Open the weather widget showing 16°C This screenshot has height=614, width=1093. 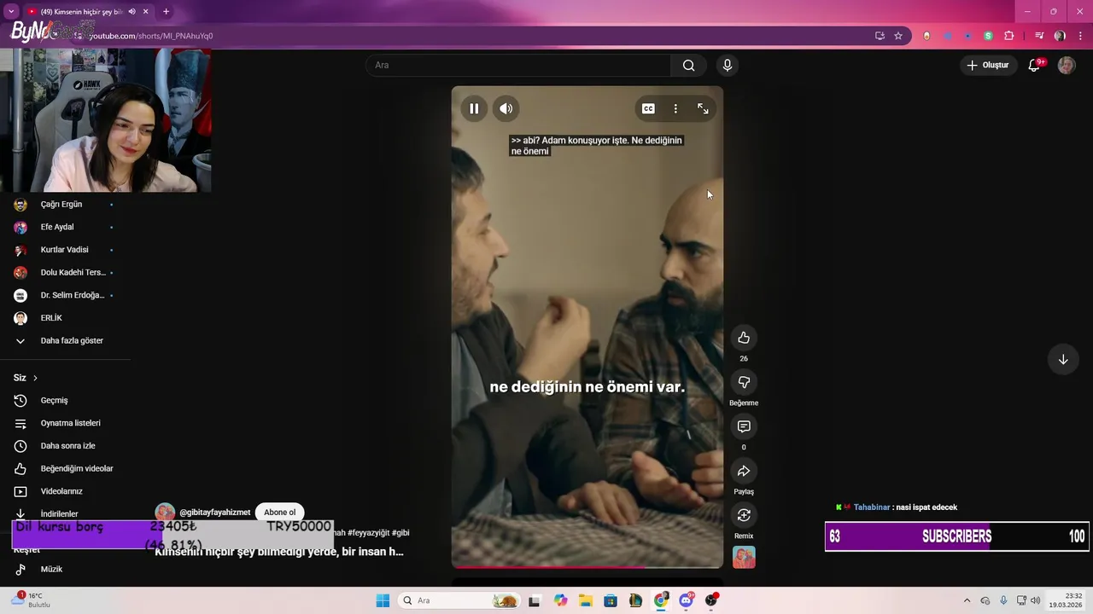[x=32, y=600]
